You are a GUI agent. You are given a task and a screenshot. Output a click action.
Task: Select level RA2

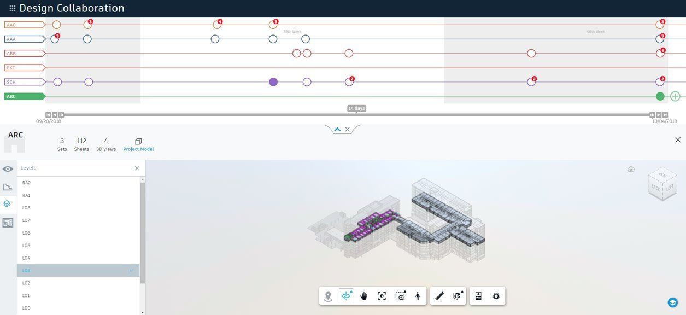(x=78, y=183)
